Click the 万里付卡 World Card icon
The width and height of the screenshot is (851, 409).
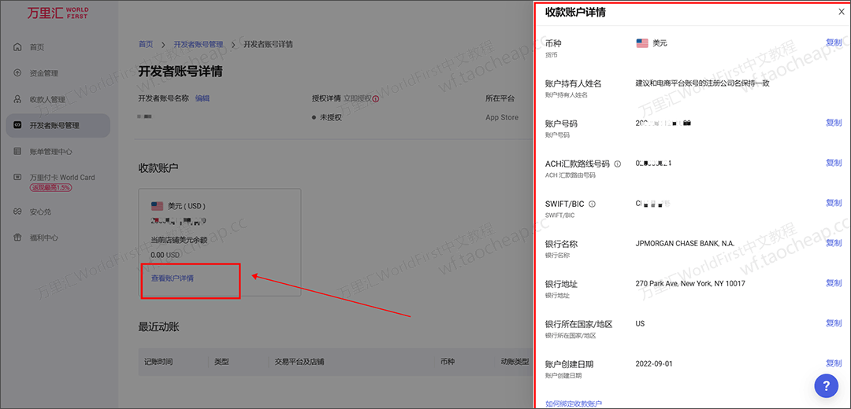pyautogui.click(x=17, y=177)
